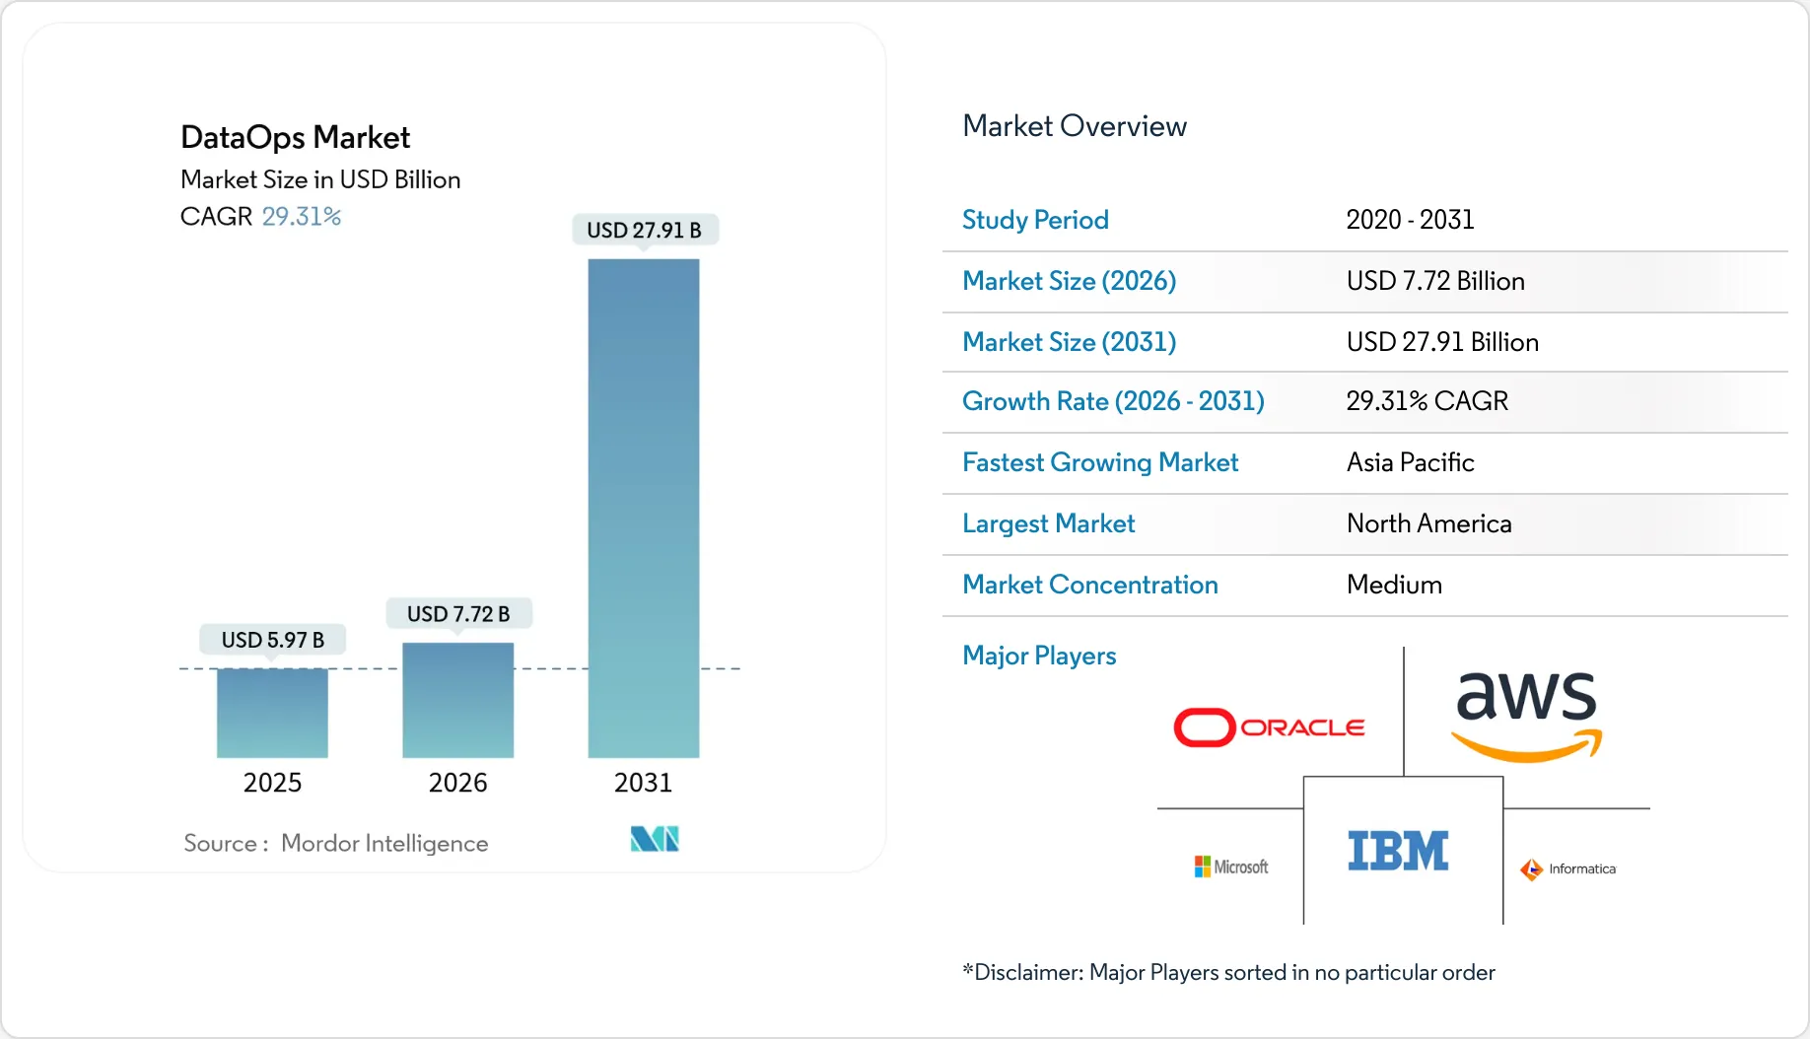Screen dimensions: 1810x1039
Task: Click the Mordor Intelligence logo
Action: (x=654, y=839)
